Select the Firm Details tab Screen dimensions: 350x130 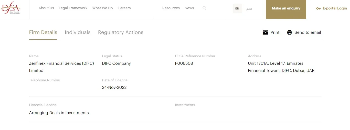43,32
